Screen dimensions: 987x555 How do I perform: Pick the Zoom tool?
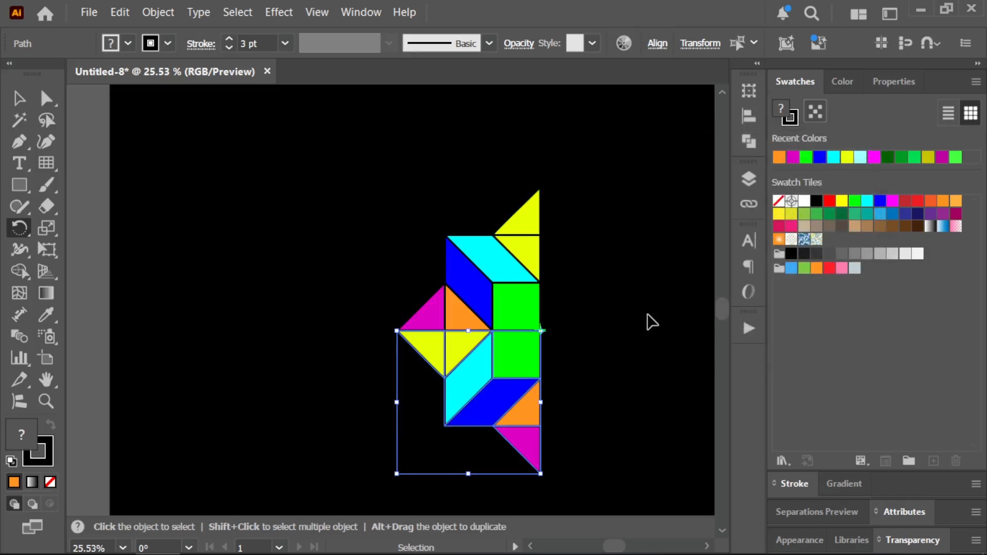46,401
